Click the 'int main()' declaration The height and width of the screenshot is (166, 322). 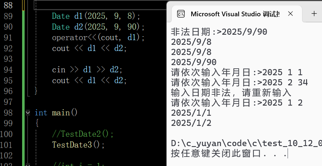(x=56, y=112)
